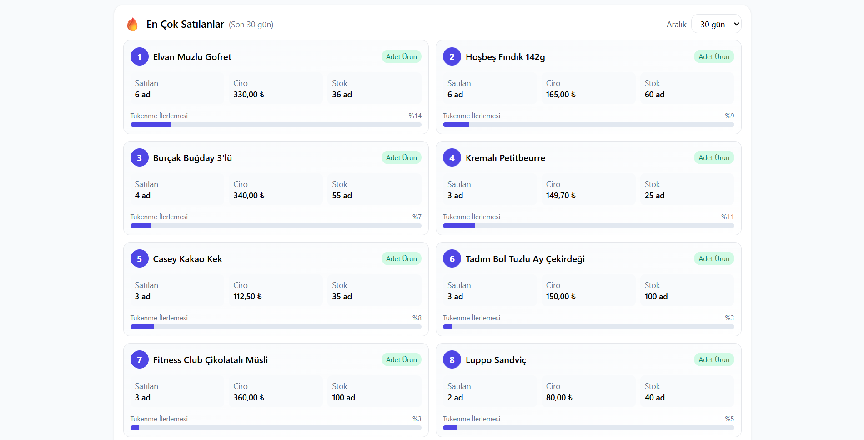864x440 pixels.
Task: Click rank 6 badge for Tadım Ay Çekirdeği
Action: (452, 259)
